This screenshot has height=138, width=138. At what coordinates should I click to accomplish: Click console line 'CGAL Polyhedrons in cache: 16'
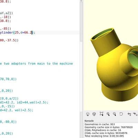(103, 130)
